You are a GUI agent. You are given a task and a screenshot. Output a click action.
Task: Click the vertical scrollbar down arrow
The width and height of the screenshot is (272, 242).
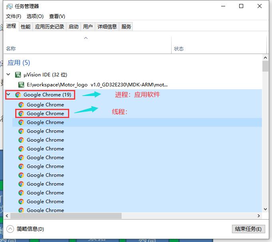pos(265,209)
